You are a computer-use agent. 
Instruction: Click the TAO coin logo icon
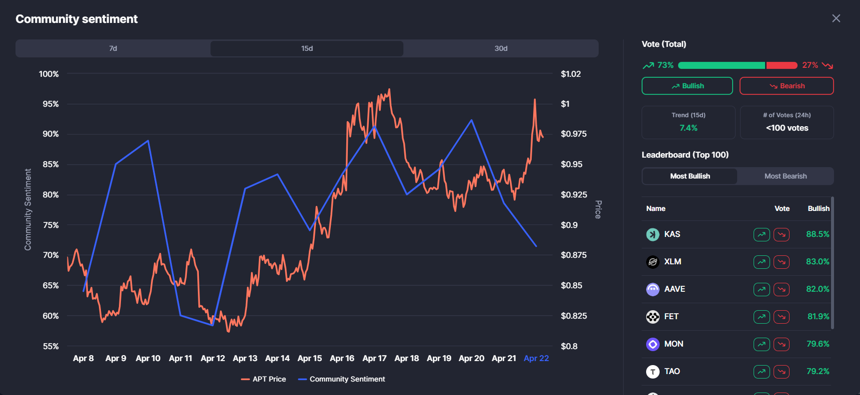[653, 372]
